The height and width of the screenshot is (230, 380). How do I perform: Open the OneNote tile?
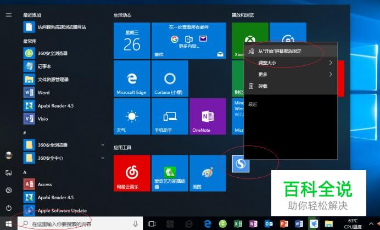pyautogui.click(x=208, y=116)
